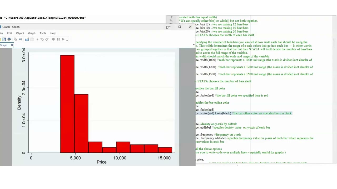Click the width(1200) code line
This screenshot has width=337, height=189.
pos(254,67)
